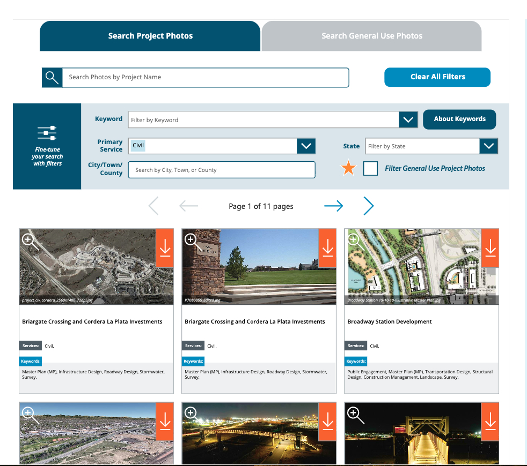The image size is (527, 466).
Task: Open the Primary Service dropdown arrow
Action: click(x=306, y=146)
